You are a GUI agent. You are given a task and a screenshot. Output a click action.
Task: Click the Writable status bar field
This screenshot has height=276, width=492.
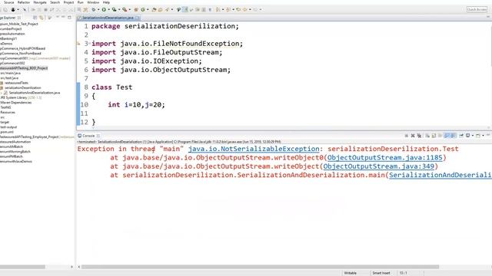click(351, 273)
